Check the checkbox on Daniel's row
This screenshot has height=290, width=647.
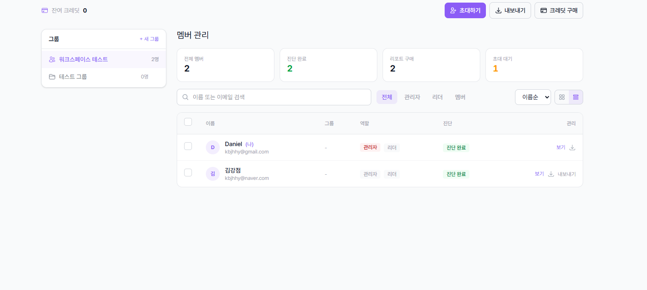188,147
